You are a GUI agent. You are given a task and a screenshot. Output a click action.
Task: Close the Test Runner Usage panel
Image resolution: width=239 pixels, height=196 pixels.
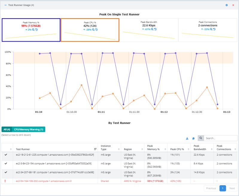coord(233,5)
